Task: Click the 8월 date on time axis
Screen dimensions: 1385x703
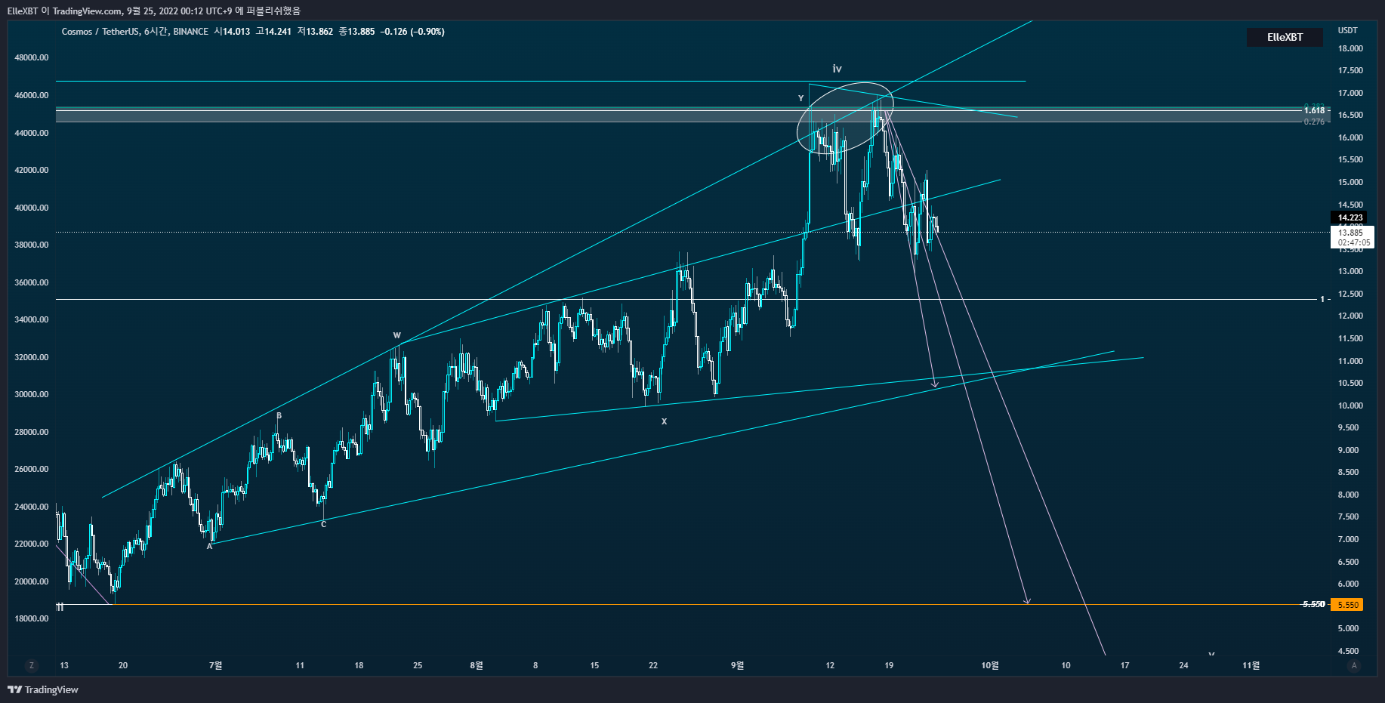Action: coord(477,665)
